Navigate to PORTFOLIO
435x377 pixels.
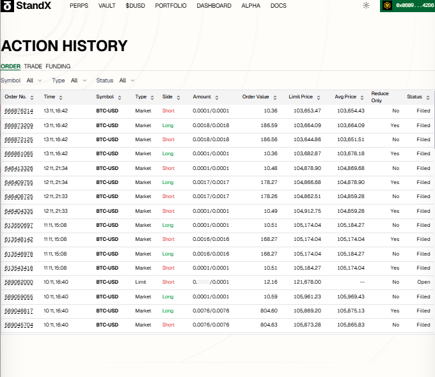tap(171, 6)
